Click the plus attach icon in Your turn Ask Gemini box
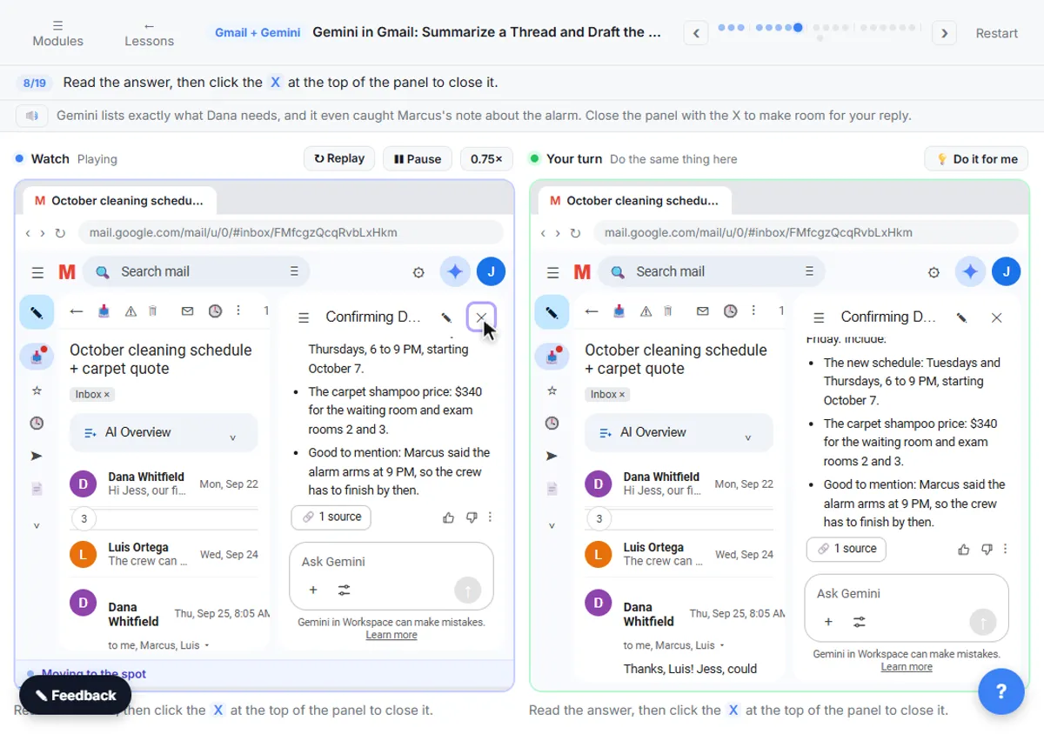Viewport: 1044px width, 734px height. (828, 622)
